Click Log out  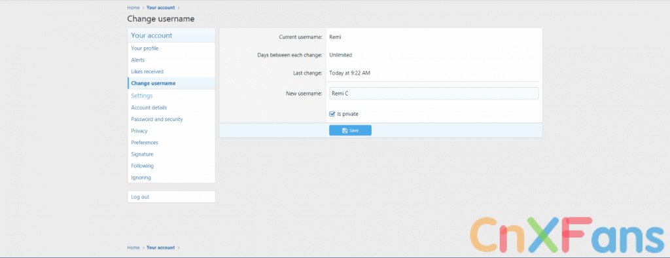coord(171,197)
